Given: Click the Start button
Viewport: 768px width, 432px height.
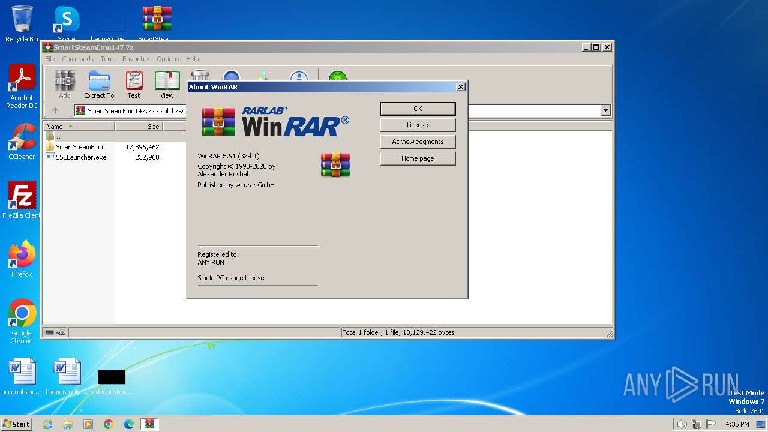Looking at the screenshot, I should (x=16, y=424).
